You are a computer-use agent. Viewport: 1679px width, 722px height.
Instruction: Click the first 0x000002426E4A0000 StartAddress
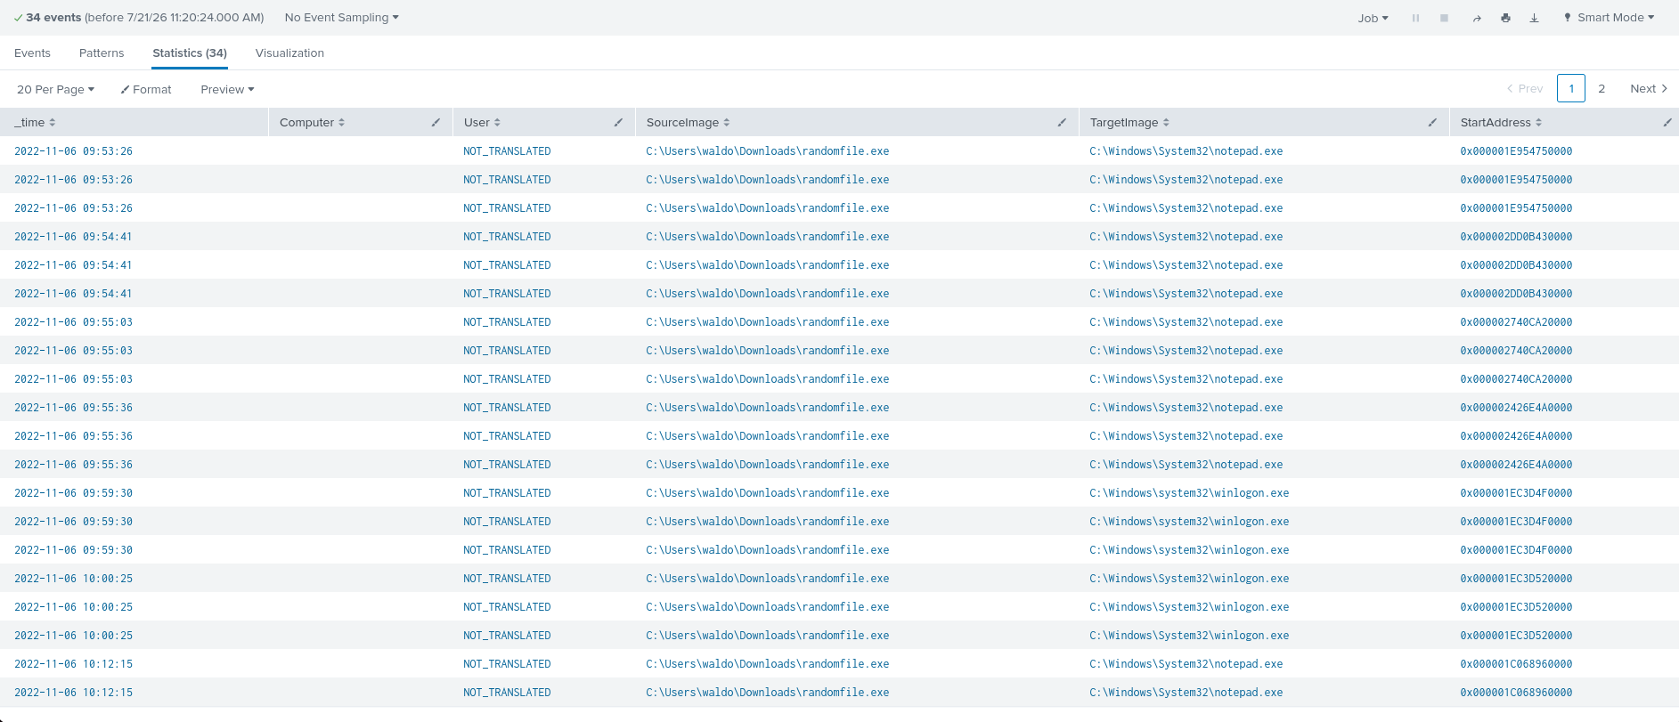[1516, 408]
